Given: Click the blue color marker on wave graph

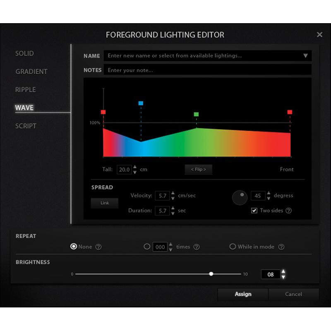Looking at the screenshot, I should pos(141,103).
